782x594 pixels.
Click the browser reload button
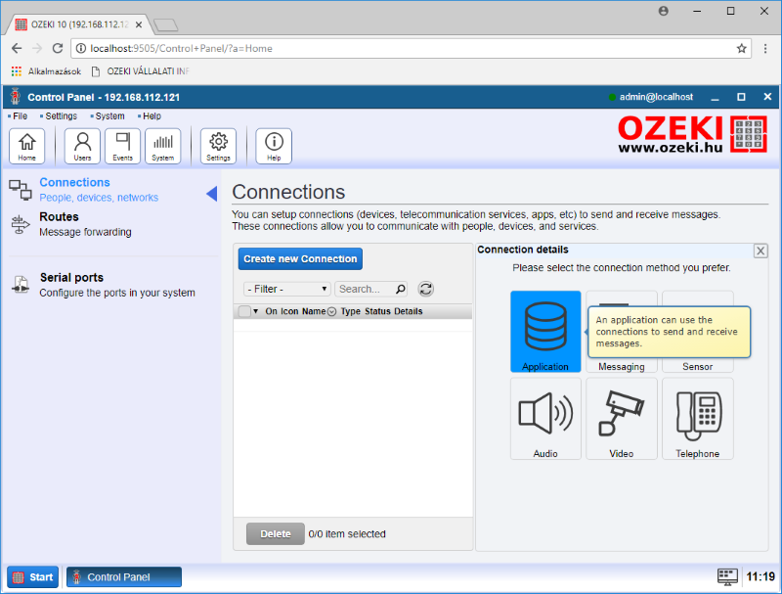[x=58, y=48]
